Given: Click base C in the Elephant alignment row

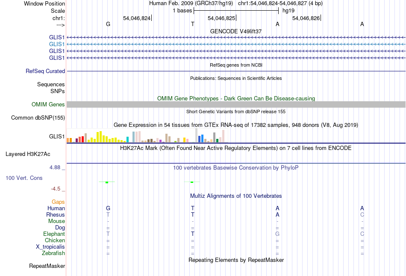Looking at the screenshot, I should tap(362, 234).
